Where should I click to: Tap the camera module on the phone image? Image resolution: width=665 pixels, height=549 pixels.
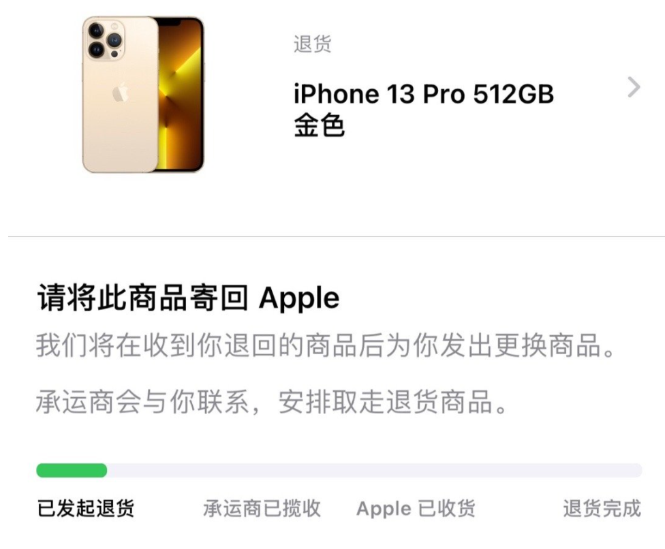point(106,40)
